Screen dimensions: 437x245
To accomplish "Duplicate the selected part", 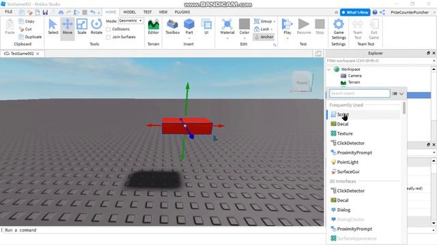I will [30, 37].
